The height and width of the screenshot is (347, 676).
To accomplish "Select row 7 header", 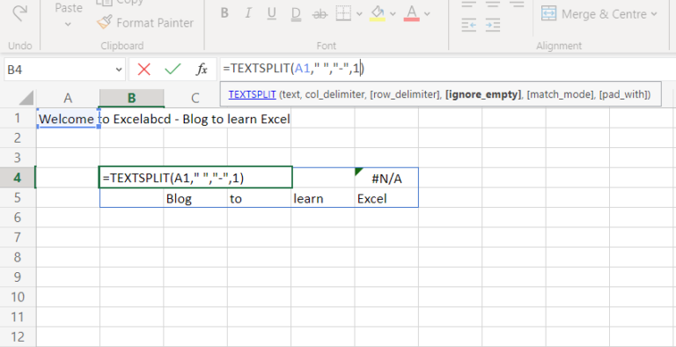I will (x=18, y=237).
